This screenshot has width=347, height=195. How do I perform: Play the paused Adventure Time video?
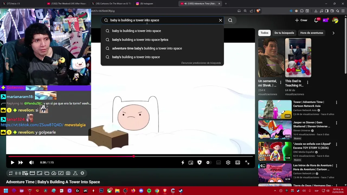pyautogui.click(x=12, y=162)
